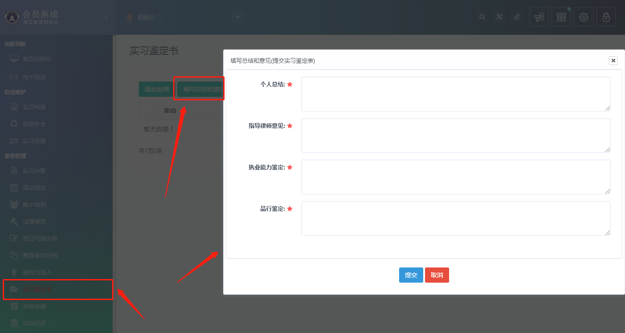Click the fullscreen expand icon
Screen dimensions: 625x333
[500, 17]
